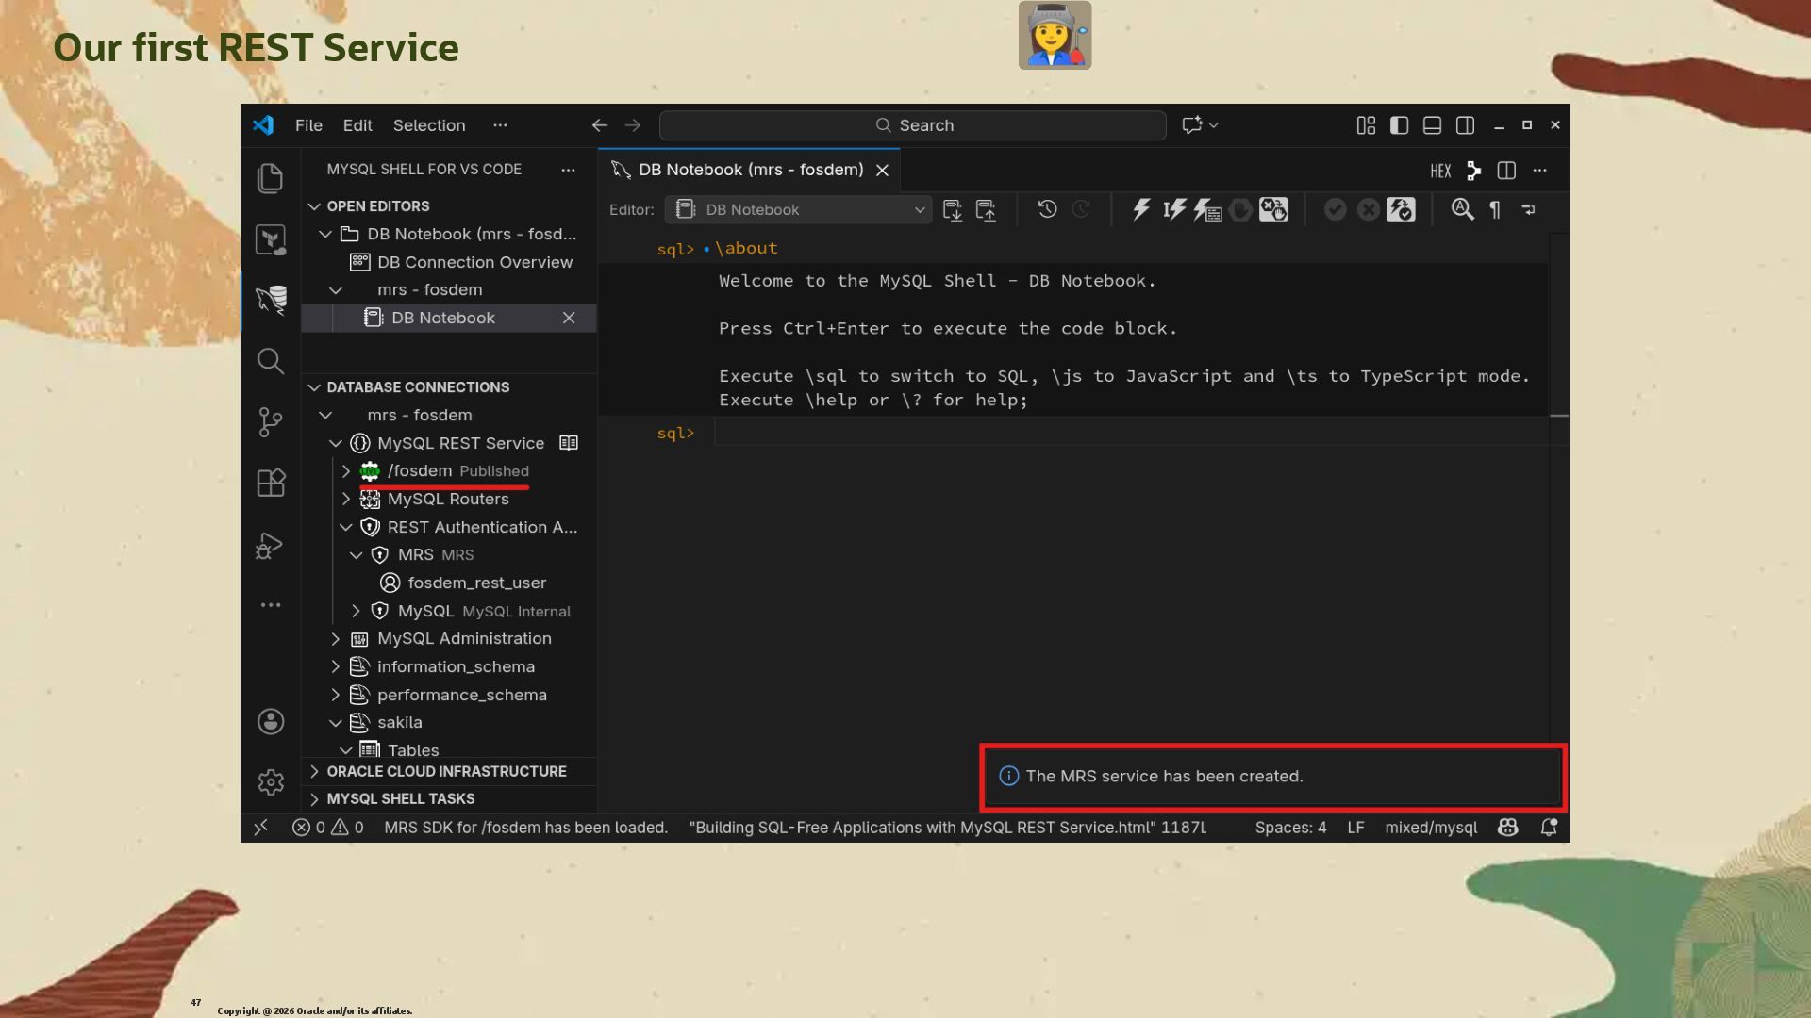The image size is (1811, 1018).
Task: Toggle the auto-commit button
Action: tap(1401, 209)
